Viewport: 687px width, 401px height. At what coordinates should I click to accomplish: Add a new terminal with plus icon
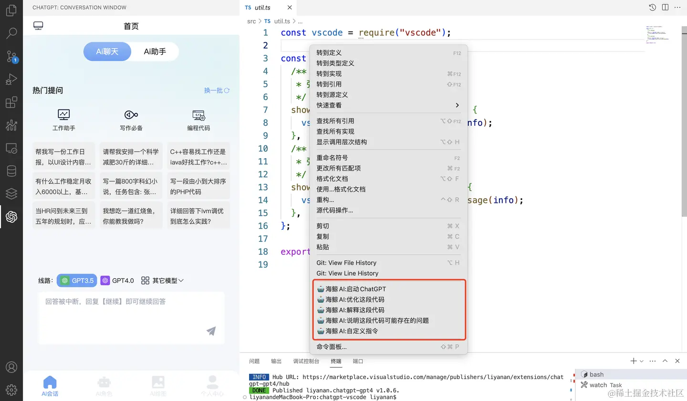pos(634,361)
